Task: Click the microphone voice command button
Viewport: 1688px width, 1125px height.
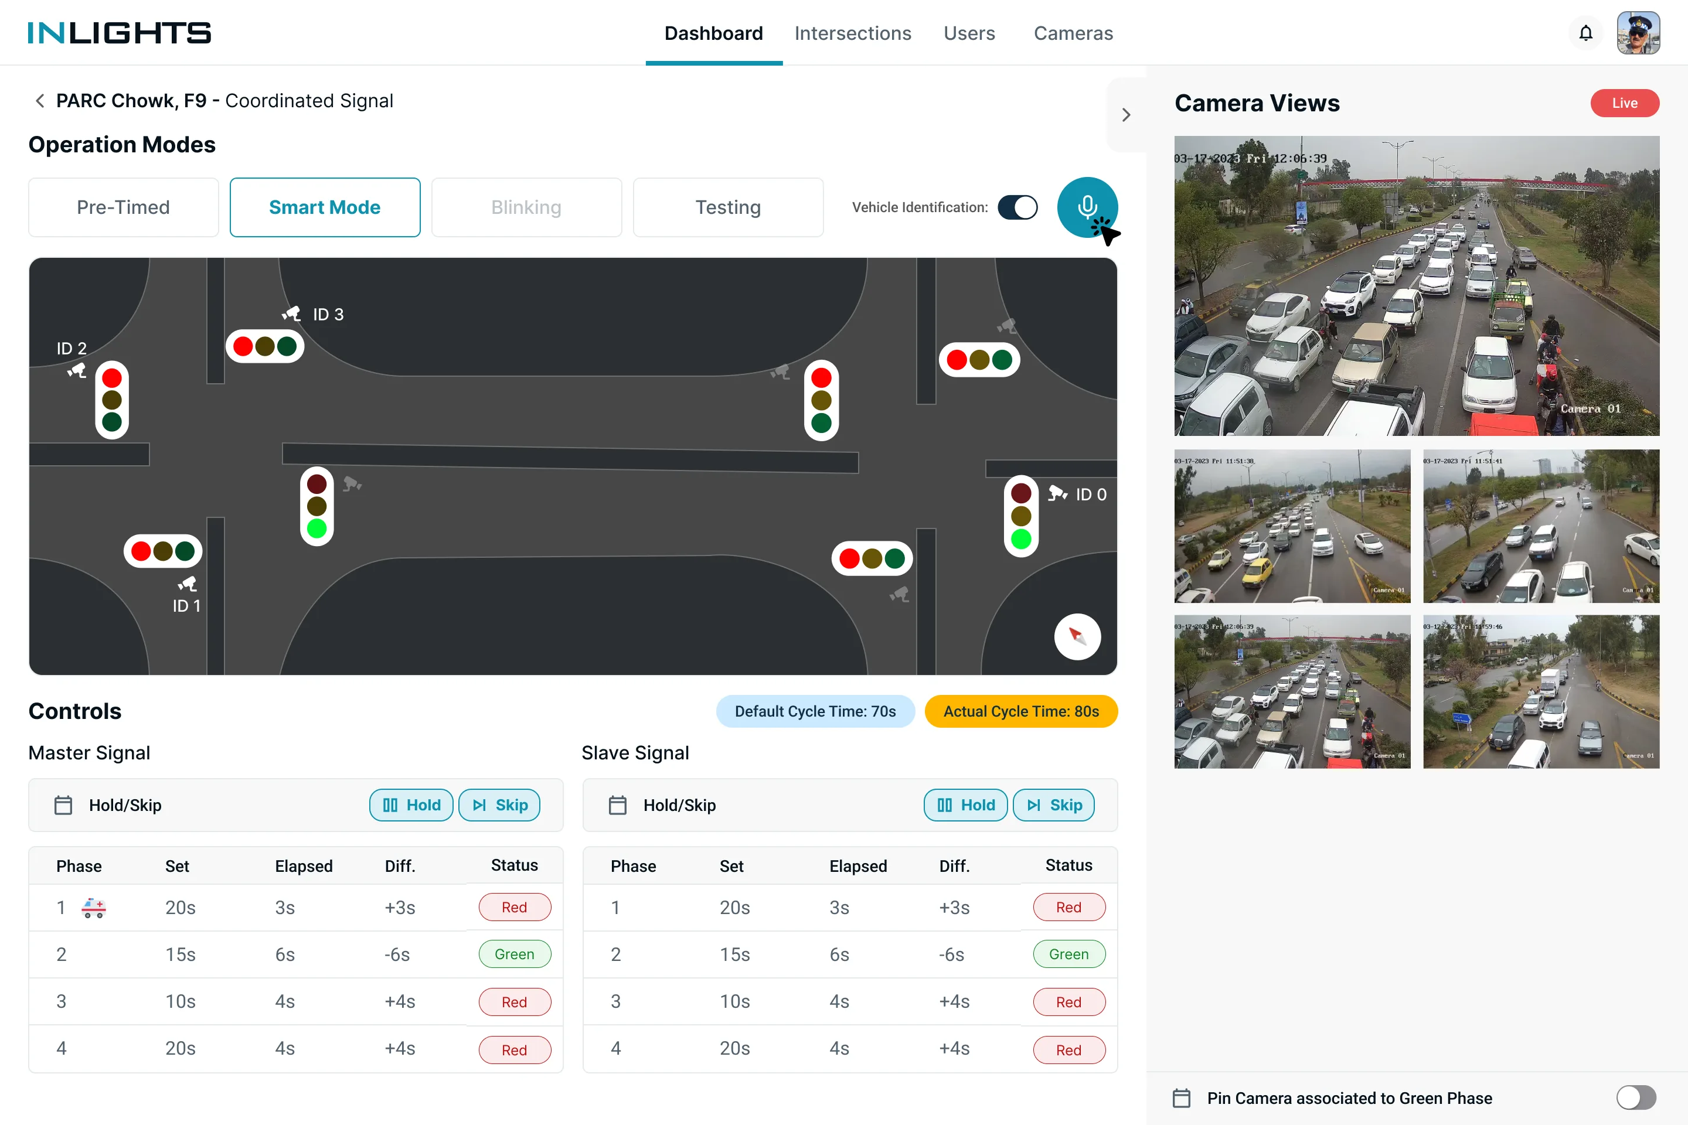Action: 1087,207
